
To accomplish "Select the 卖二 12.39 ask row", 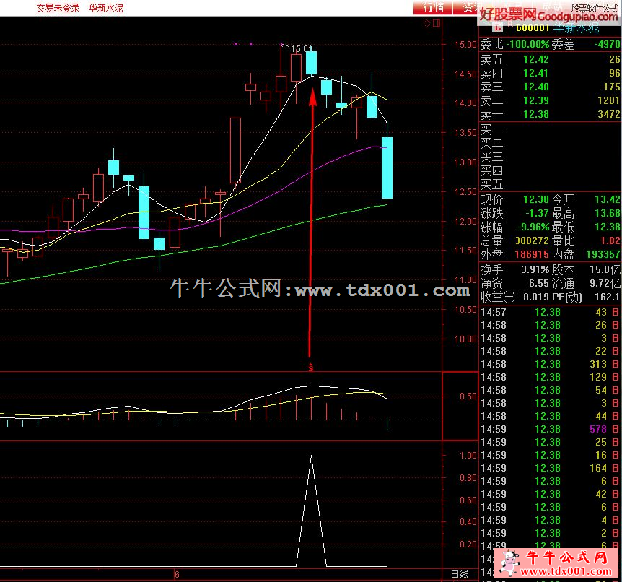I will click(550, 100).
